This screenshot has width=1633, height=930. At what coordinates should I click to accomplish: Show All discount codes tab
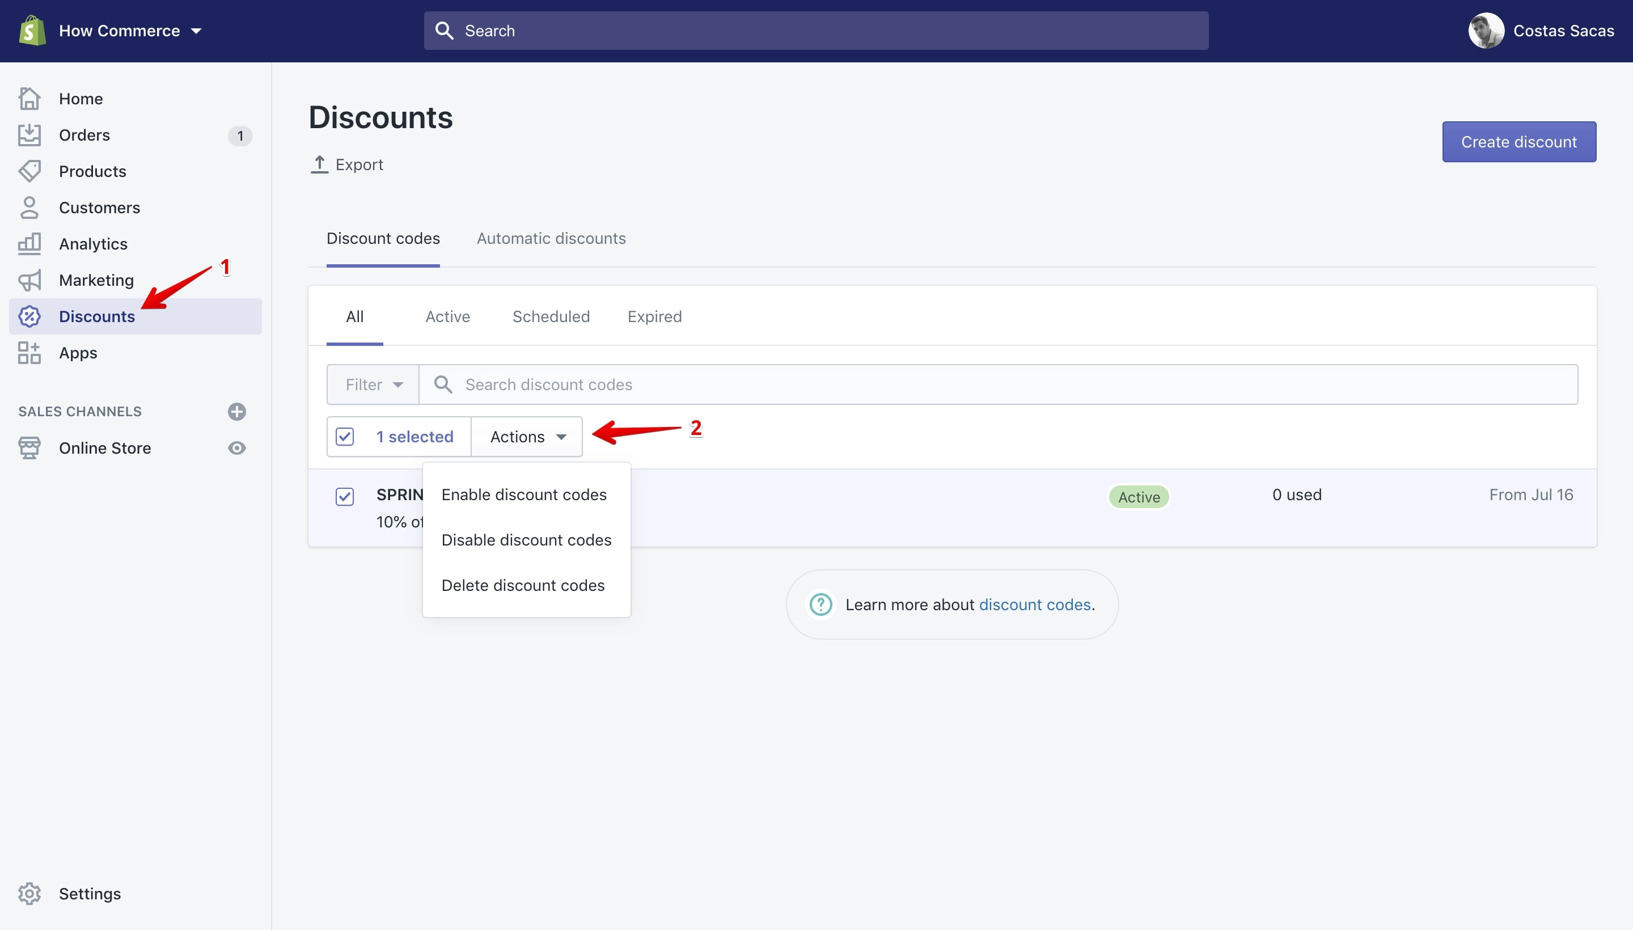click(x=354, y=316)
